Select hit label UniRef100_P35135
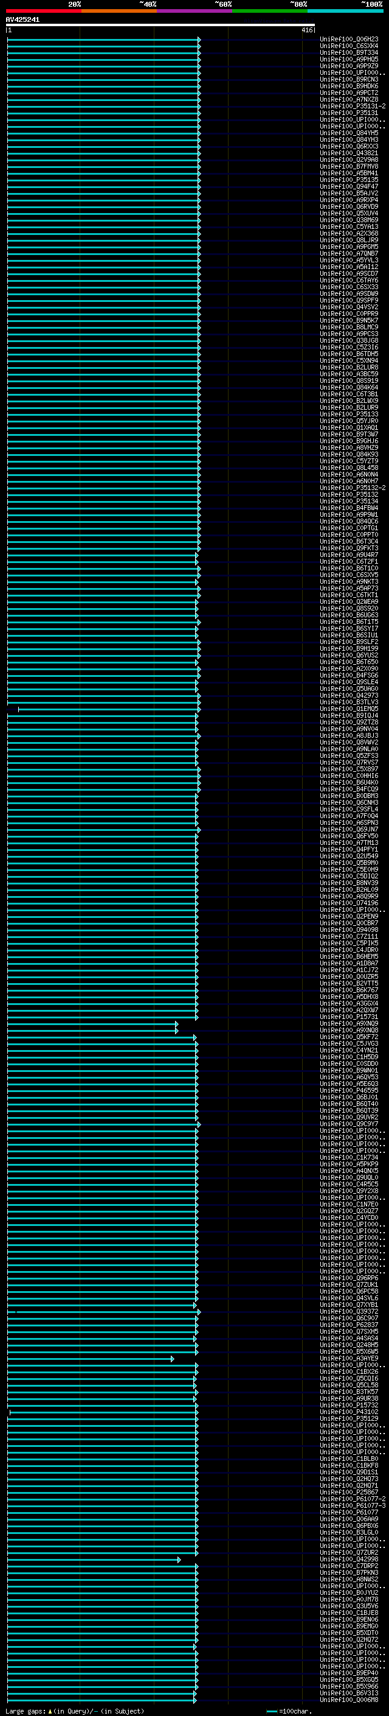 click(x=349, y=180)
